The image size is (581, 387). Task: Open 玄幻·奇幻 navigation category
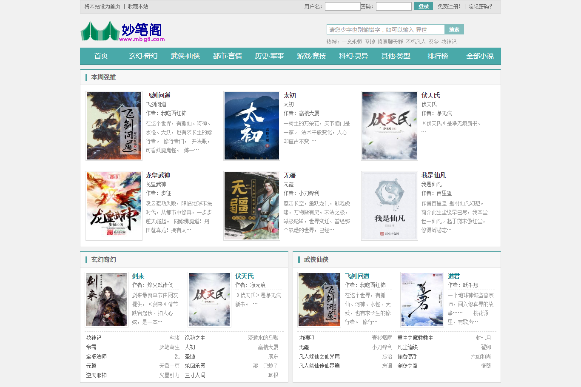pyautogui.click(x=143, y=56)
